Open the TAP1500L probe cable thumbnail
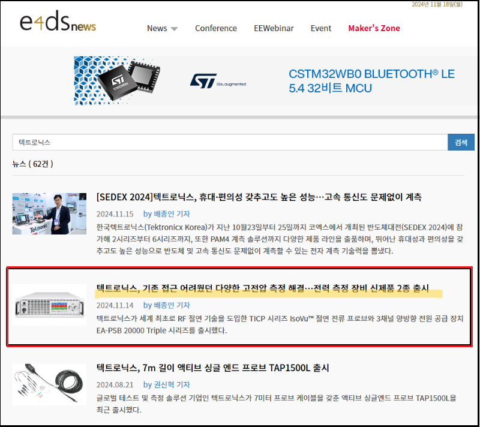Image resolution: width=480 pixels, height=427 pixels. pos(49,384)
